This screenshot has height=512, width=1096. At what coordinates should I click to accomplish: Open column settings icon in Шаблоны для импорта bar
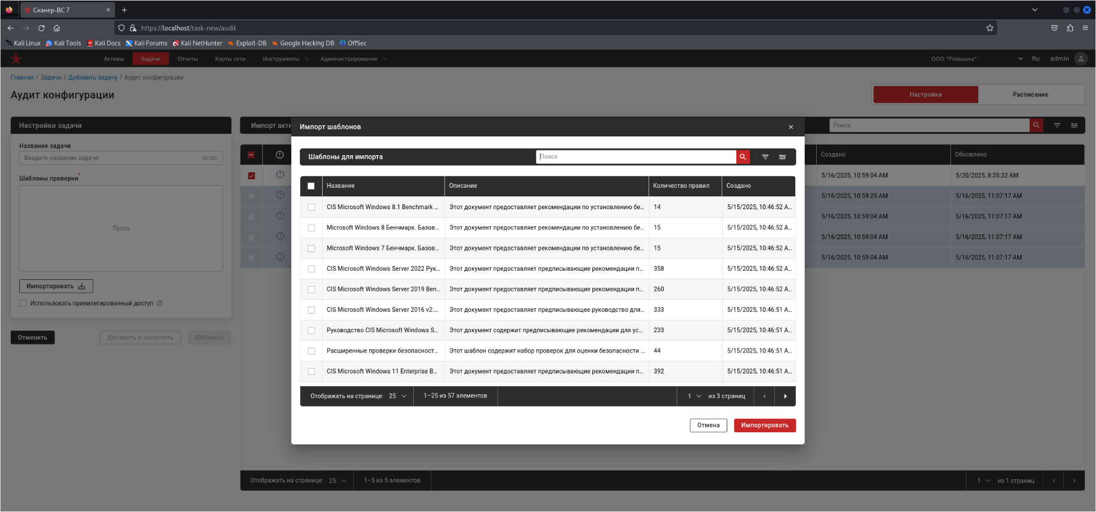[x=782, y=157]
